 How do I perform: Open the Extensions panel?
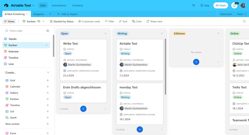point(226,14)
